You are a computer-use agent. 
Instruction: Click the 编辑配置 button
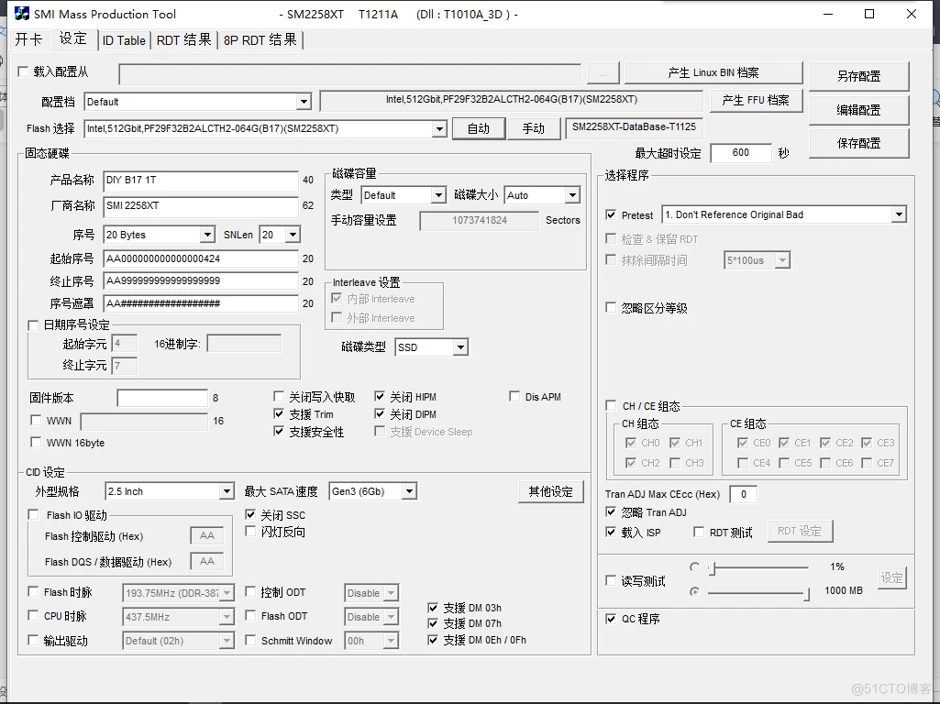pos(858,110)
